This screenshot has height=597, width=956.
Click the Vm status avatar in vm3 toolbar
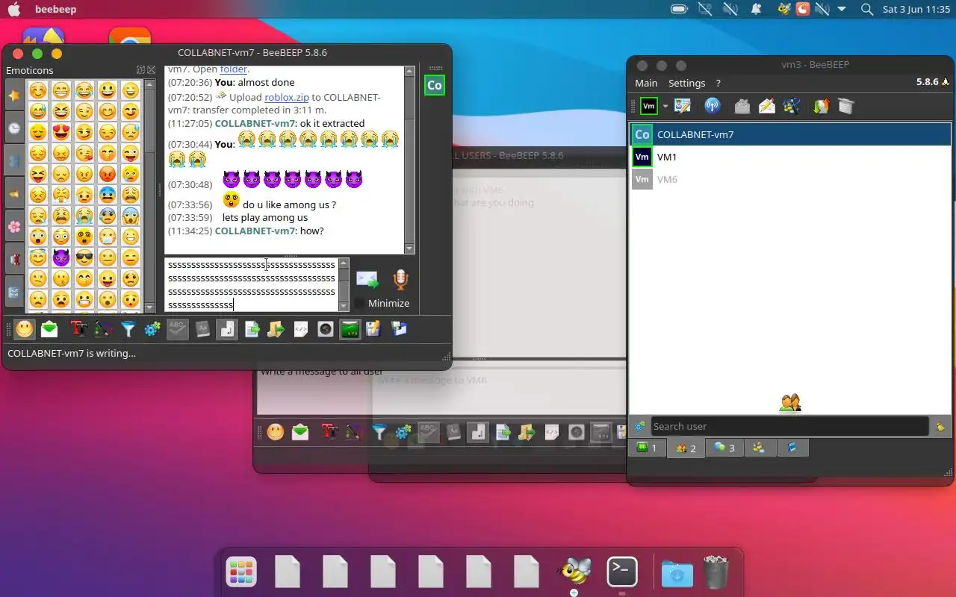(649, 106)
